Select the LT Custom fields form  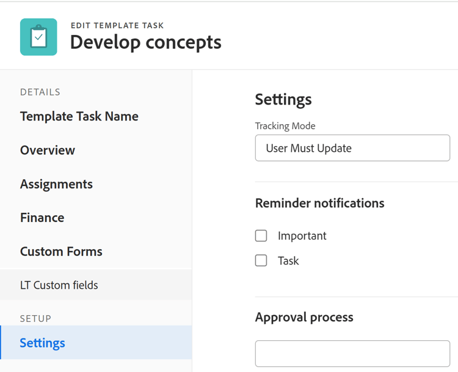59,285
